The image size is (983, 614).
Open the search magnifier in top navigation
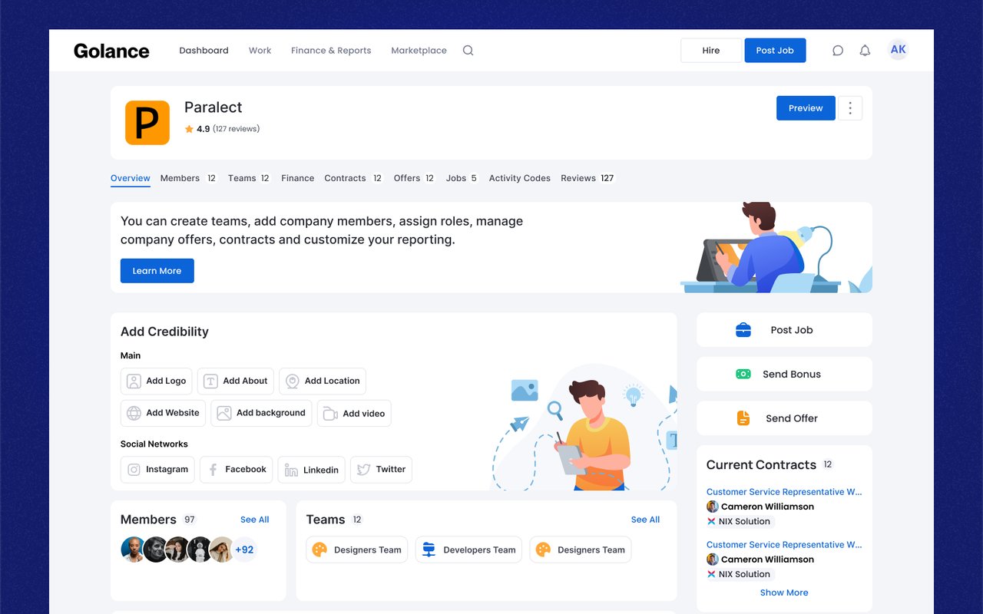click(x=468, y=51)
